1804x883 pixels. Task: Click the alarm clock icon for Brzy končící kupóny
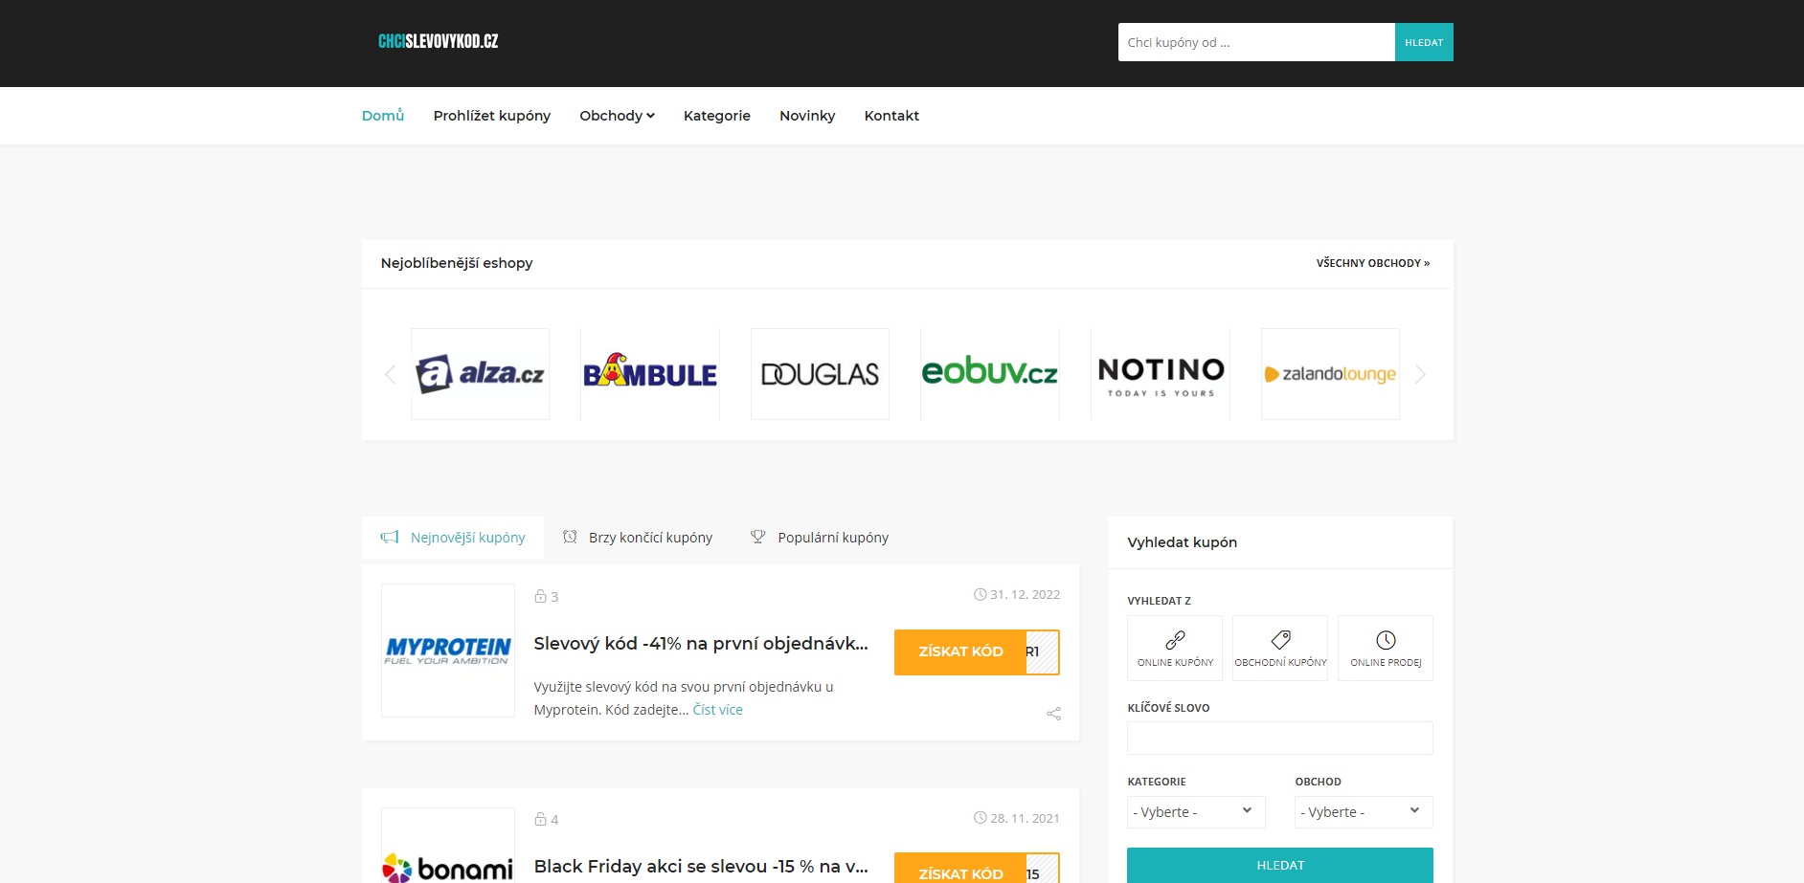pyautogui.click(x=570, y=537)
